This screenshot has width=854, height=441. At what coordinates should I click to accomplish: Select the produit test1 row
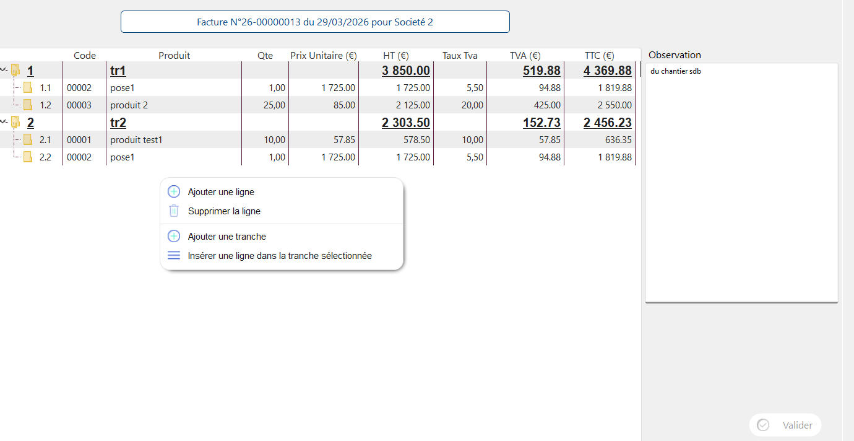318,139
